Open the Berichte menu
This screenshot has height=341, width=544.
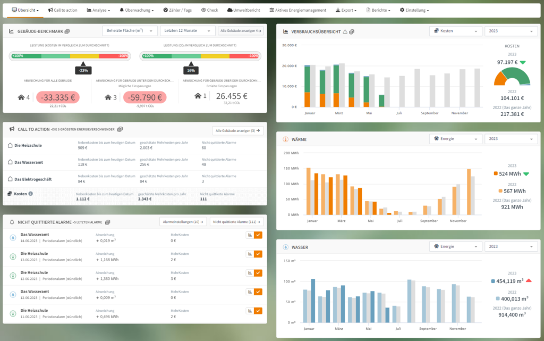pyautogui.click(x=378, y=10)
